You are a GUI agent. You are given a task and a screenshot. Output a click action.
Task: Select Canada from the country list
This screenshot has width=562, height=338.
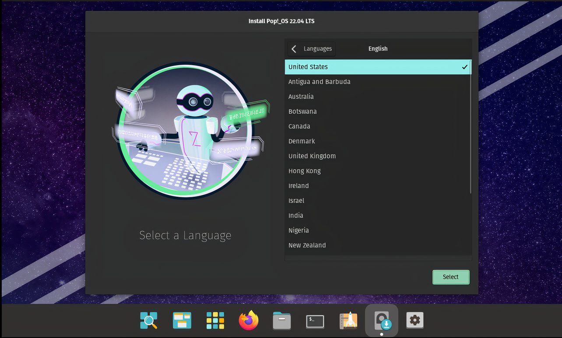[x=299, y=126]
